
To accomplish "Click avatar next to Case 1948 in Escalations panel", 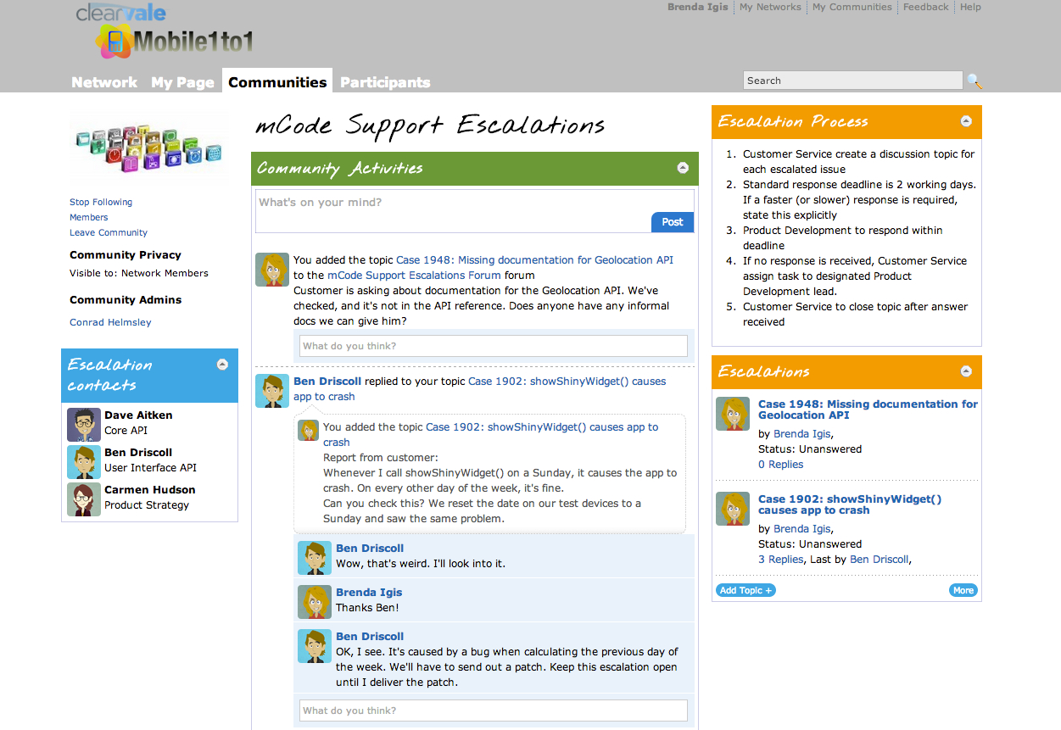I will pos(733,414).
